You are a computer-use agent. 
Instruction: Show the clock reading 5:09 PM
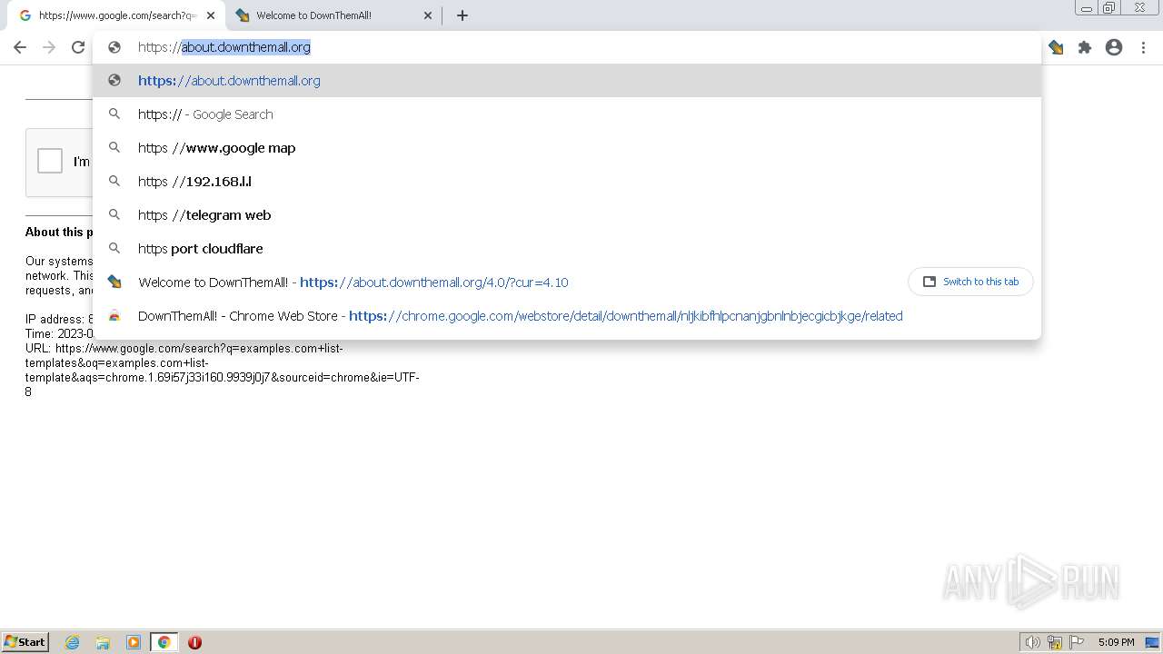click(x=1116, y=642)
